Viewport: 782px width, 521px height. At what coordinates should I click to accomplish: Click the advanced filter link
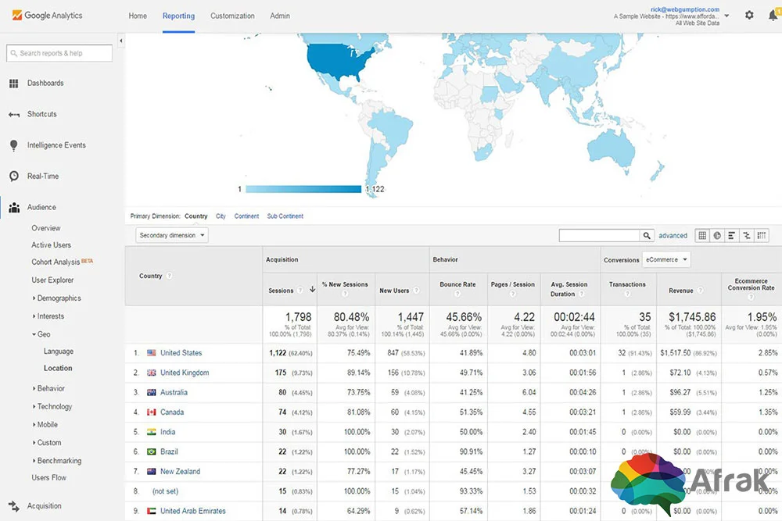(673, 236)
